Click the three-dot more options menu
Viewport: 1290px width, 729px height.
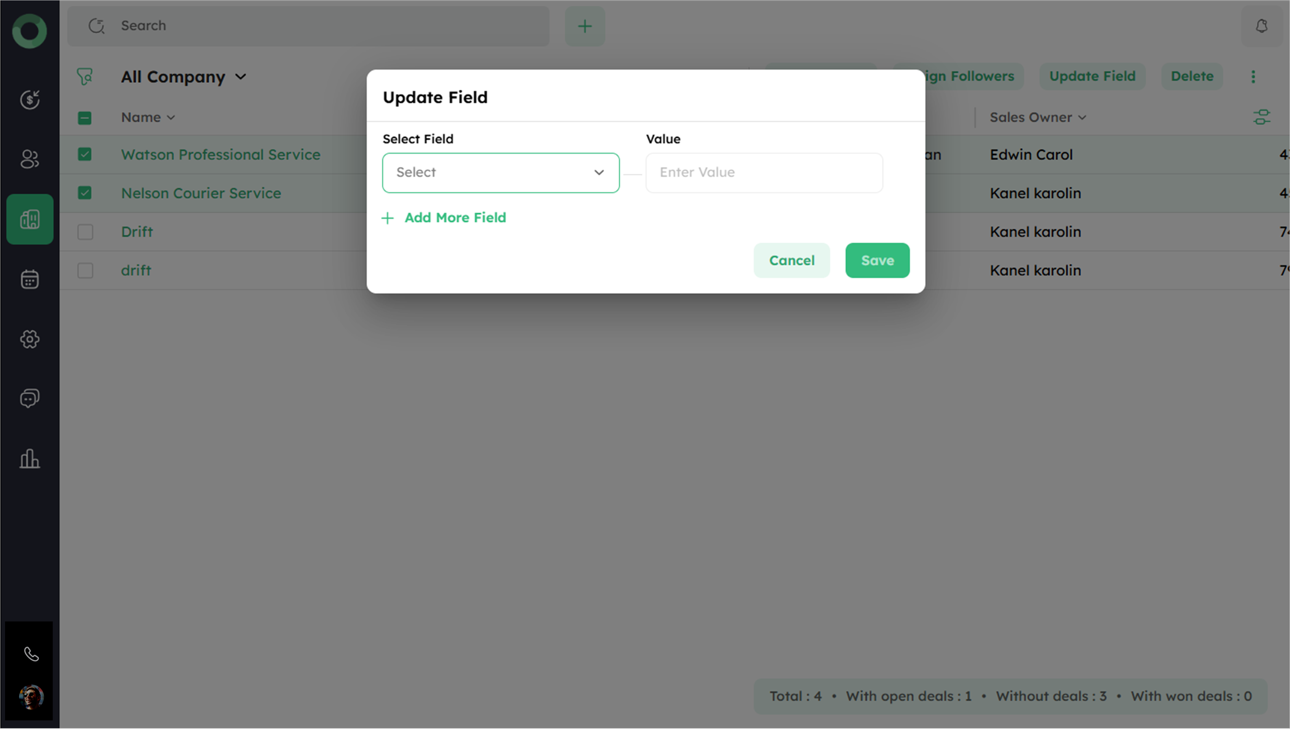pos(1253,77)
